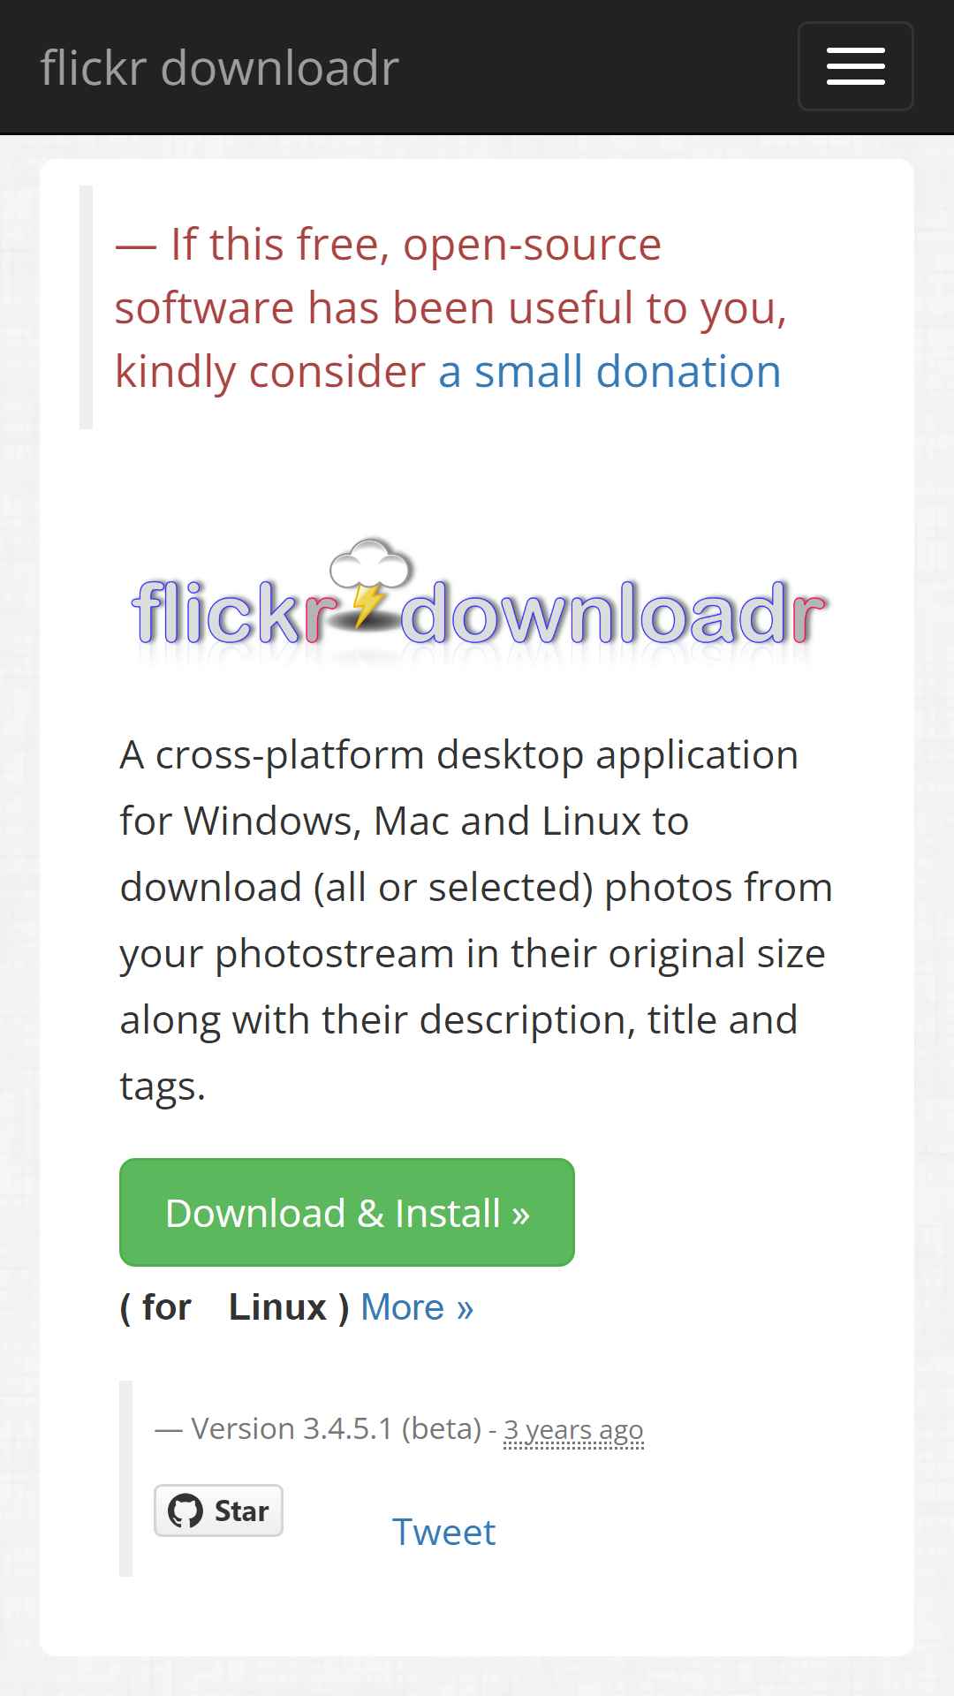954x1696 pixels.
Task: Click the '( for' text under download button
Action: (155, 1307)
